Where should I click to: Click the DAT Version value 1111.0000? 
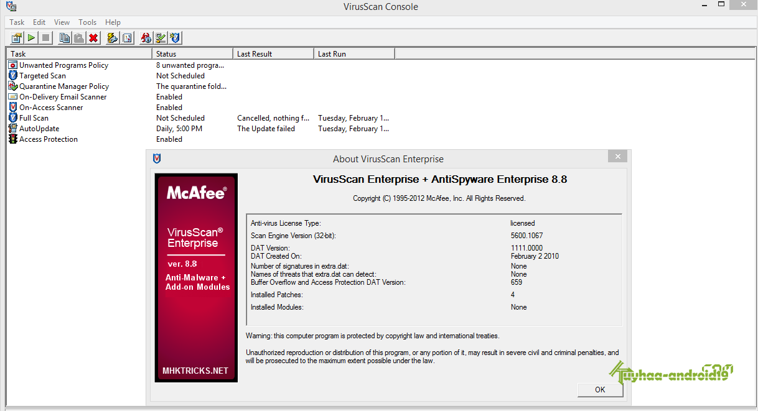click(x=526, y=248)
